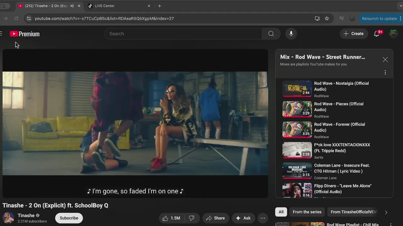The image size is (403, 226).
Task: Select the From the series chip
Action: (x=307, y=212)
